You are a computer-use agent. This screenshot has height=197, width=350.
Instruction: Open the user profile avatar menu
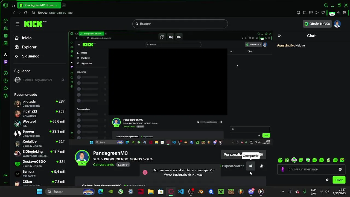pos(337,24)
